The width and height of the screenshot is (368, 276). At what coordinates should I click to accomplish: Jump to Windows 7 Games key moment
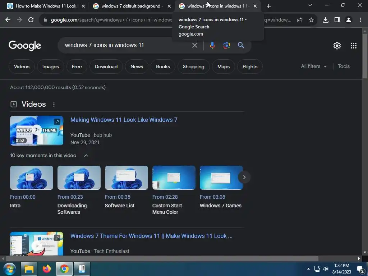point(221,178)
